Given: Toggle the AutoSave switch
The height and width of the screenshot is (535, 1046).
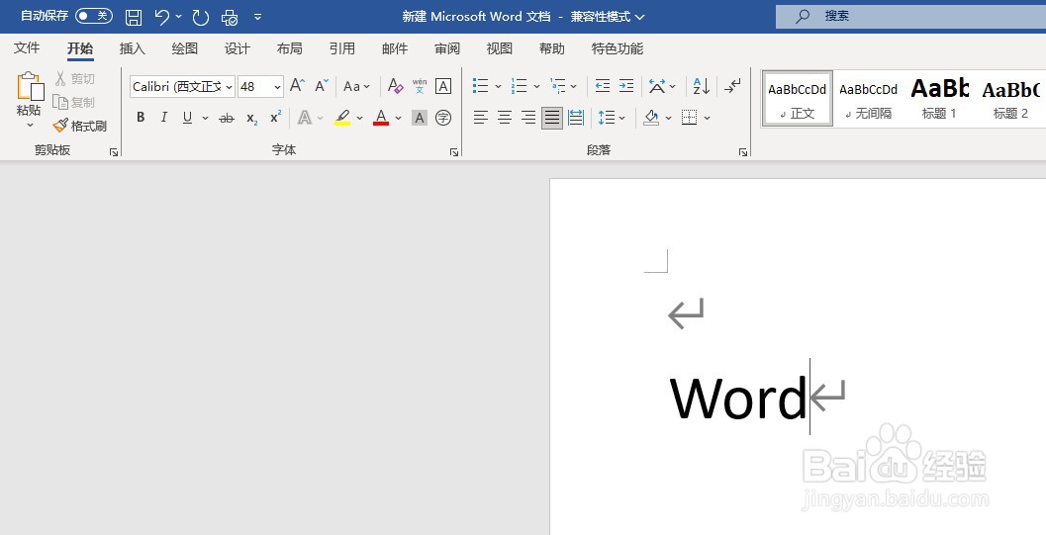Looking at the screenshot, I should (93, 16).
